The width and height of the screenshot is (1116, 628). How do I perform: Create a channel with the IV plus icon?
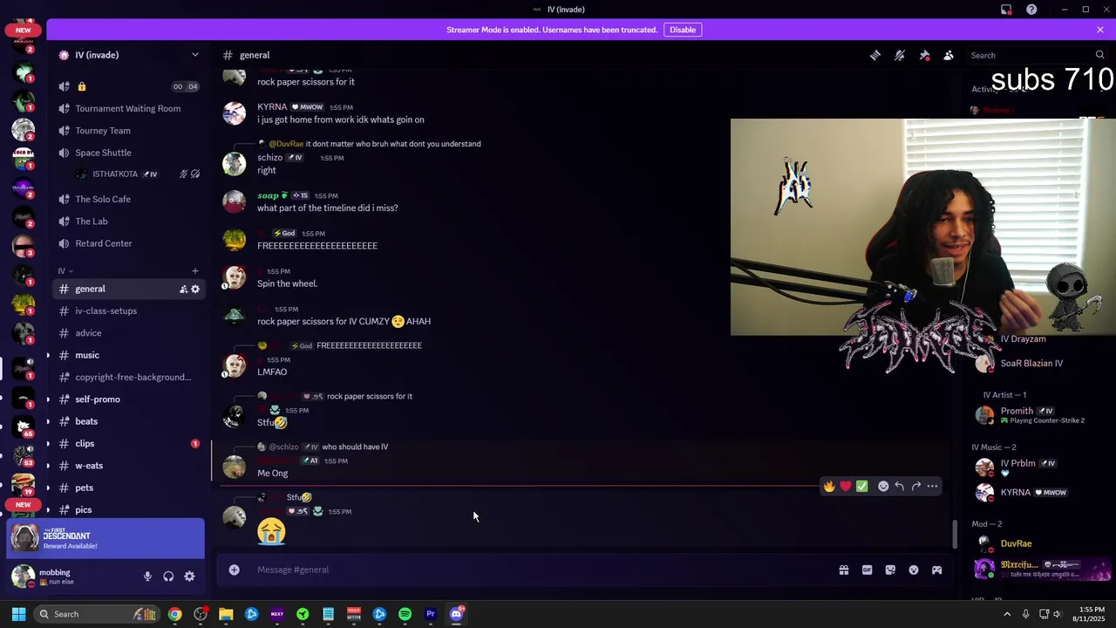(195, 271)
